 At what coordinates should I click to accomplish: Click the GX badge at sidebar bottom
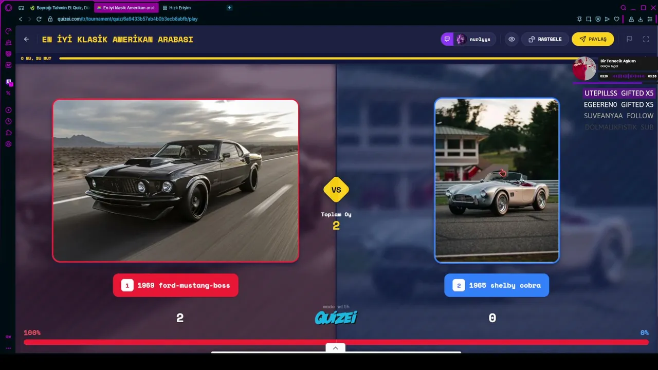click(8, 337)
